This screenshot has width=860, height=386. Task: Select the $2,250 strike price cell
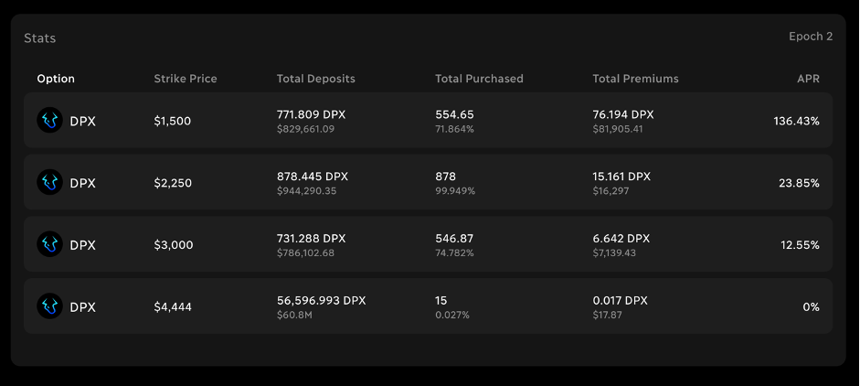click(173, 183)
